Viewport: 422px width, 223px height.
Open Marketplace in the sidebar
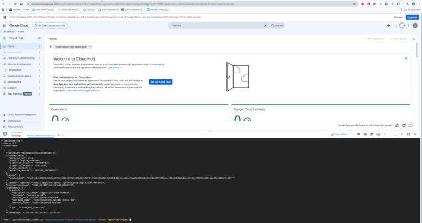21,121
